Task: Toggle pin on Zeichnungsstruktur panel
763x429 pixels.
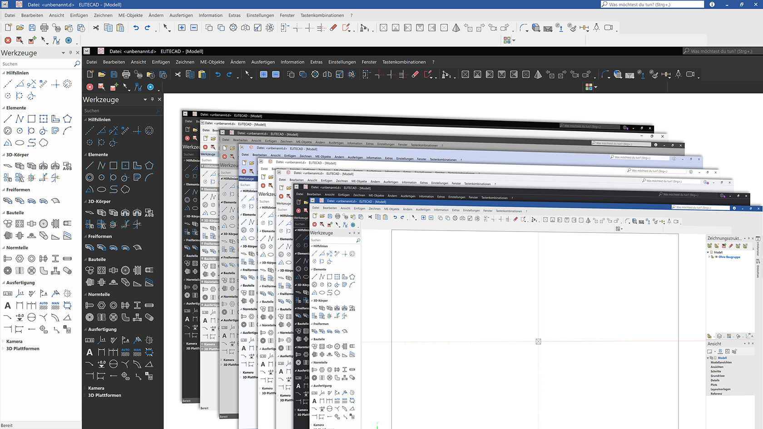Action: click(x=748, y=238)
